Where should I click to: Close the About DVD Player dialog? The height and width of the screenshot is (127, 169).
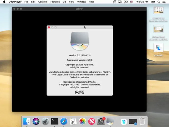pyautogui.click(x=49, y=27)
